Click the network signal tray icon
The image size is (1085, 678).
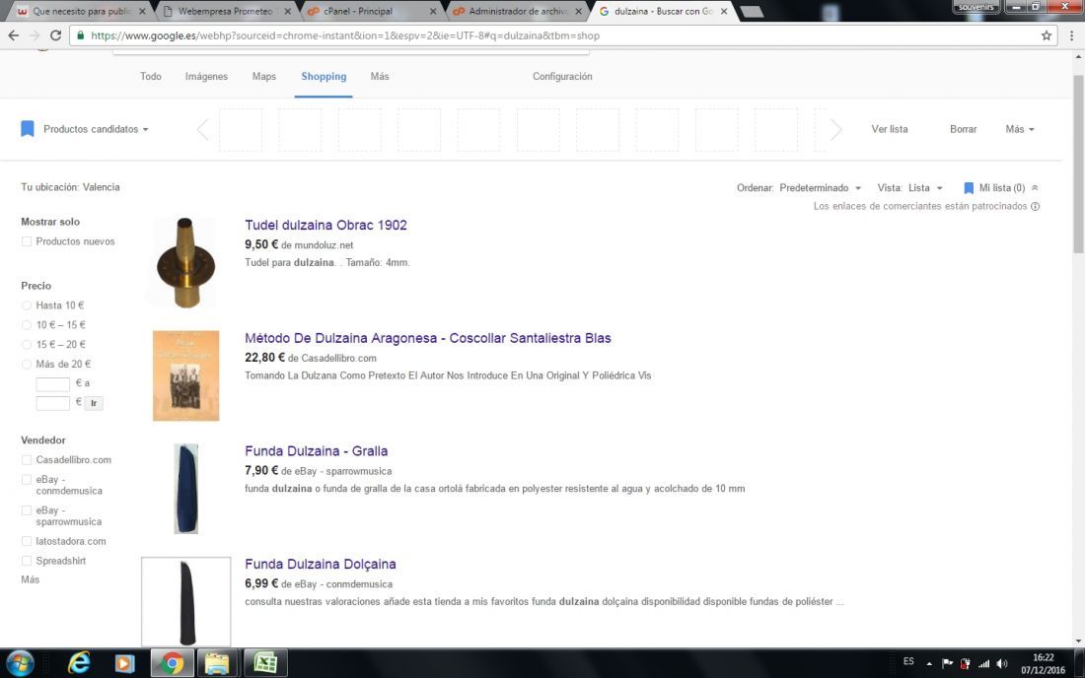(x=984, y=663)
